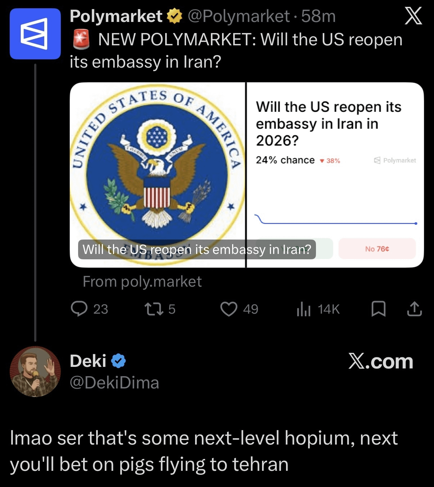The height and width of the screenshot is (487, 434).
Task: Open the poly.market source link
Action: tap(142, 281)
